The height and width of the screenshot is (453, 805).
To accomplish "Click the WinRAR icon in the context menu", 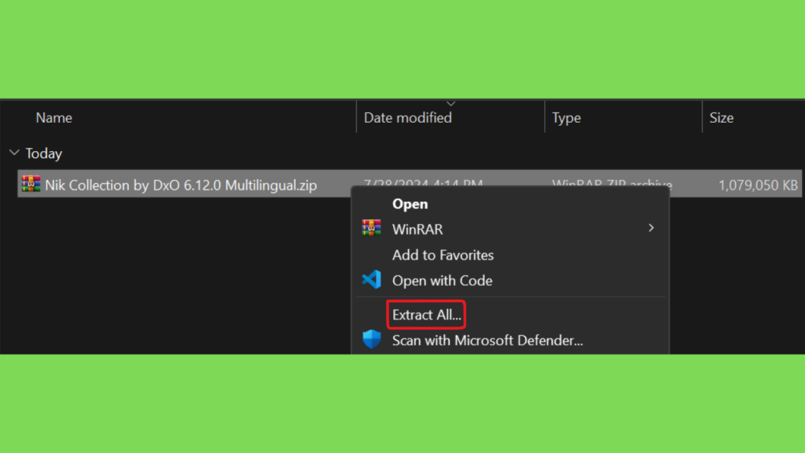I will (x=371, y=228).
